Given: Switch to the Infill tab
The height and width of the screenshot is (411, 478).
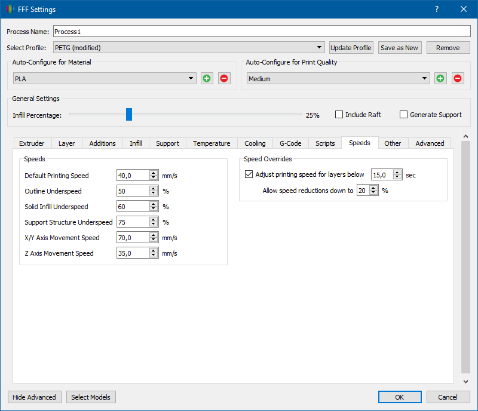Looking at the screenshot, I should point(136,143).
